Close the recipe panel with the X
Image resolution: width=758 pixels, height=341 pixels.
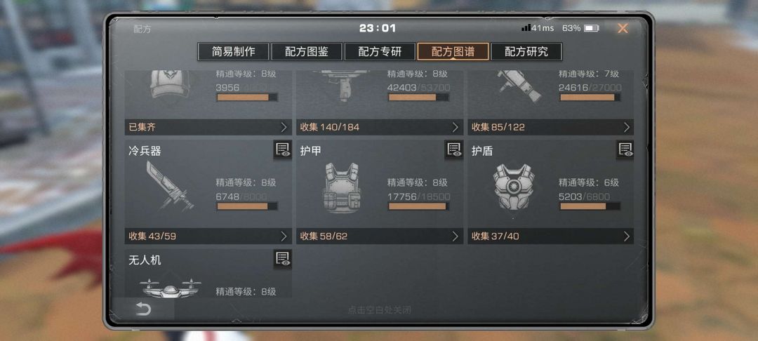click(622, 29)
